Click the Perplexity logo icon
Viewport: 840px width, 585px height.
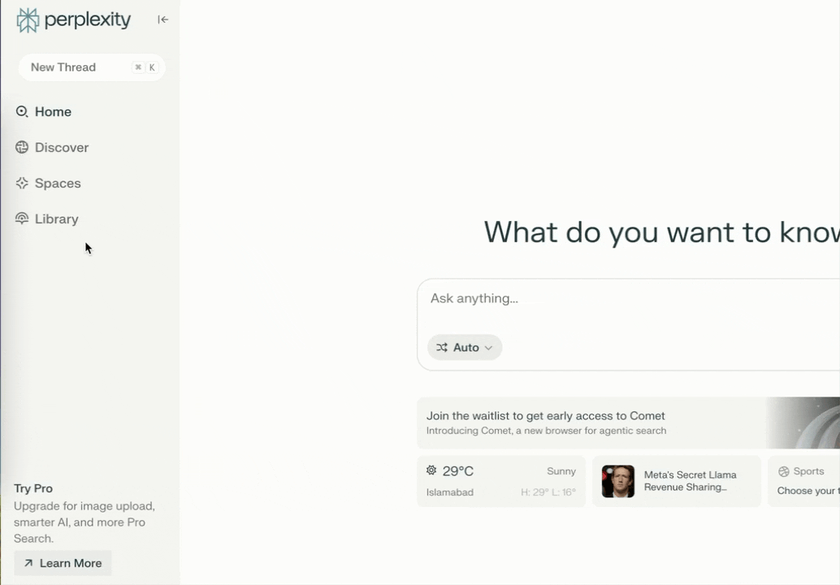pyautogui.click(x=28, y=20)
